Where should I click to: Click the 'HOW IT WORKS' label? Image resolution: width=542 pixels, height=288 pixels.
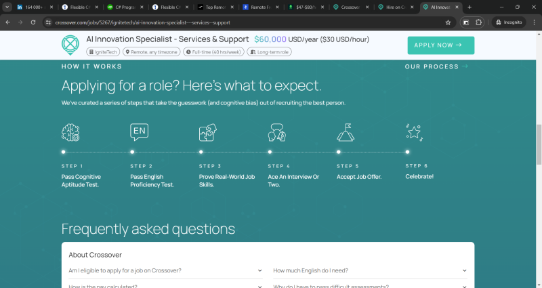click(91, 66)
